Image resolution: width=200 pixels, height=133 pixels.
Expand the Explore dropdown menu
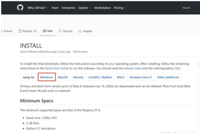click(x=84, y=8)
